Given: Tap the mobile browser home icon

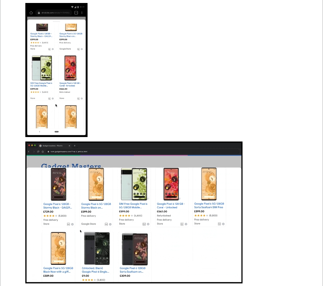Looking at the screenshot, I should 31,13.
